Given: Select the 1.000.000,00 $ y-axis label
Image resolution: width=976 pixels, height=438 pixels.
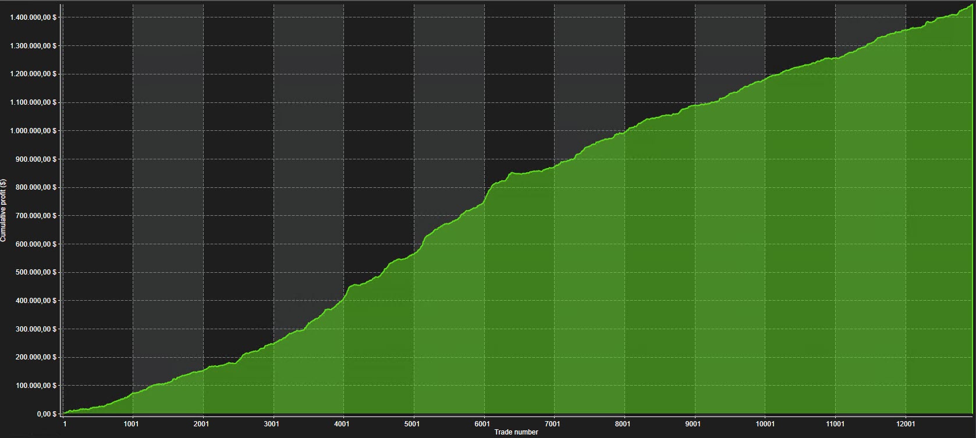Looking at the screenshot, I should (x=34, y=131).
